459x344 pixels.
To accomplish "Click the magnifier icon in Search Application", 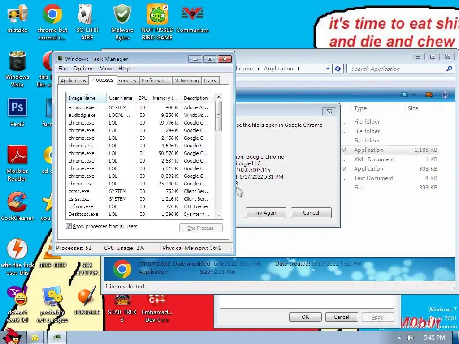I will (x=449, y=69).
